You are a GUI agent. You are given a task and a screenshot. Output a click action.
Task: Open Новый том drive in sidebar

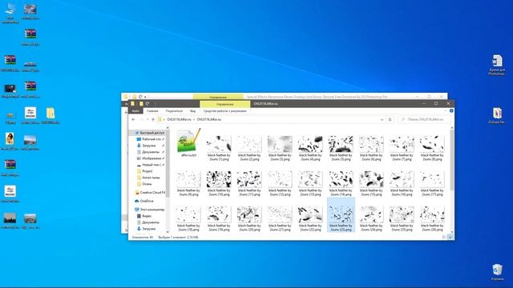coord(150,165)
